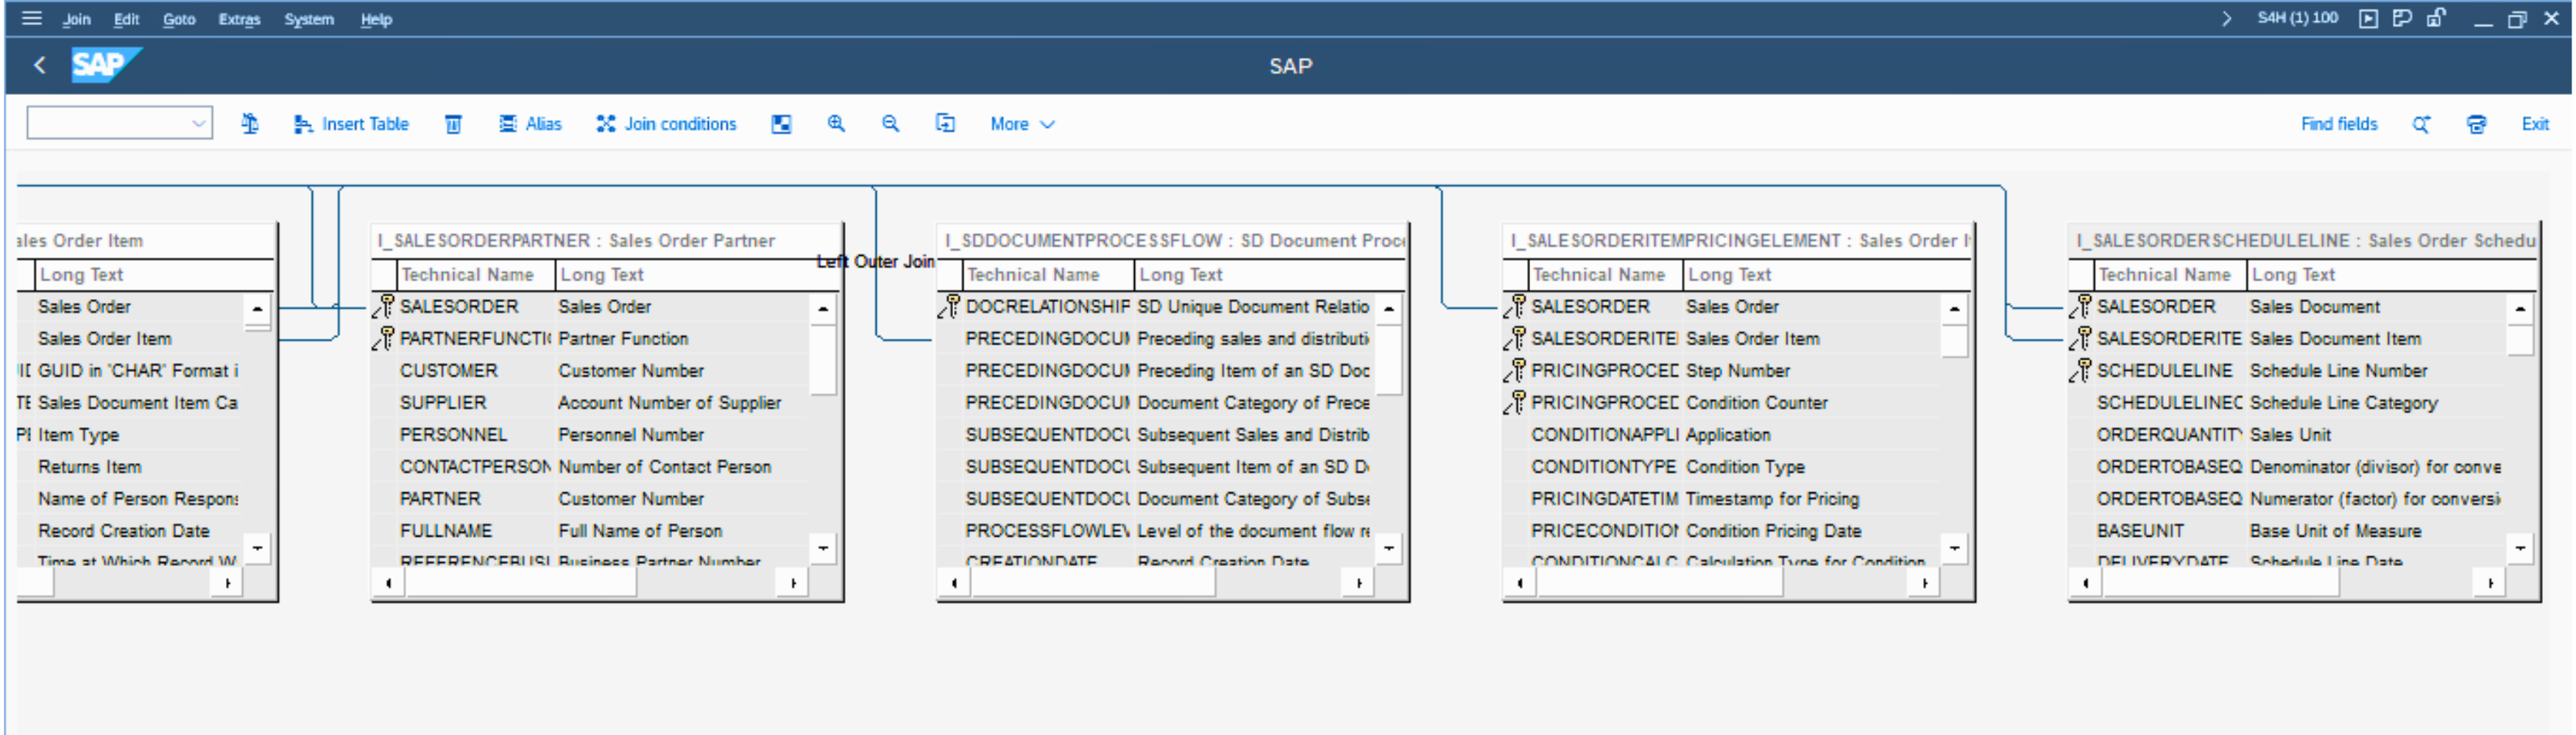Select the CUSTOMER field in Sales Order Partner

point(448,370)
